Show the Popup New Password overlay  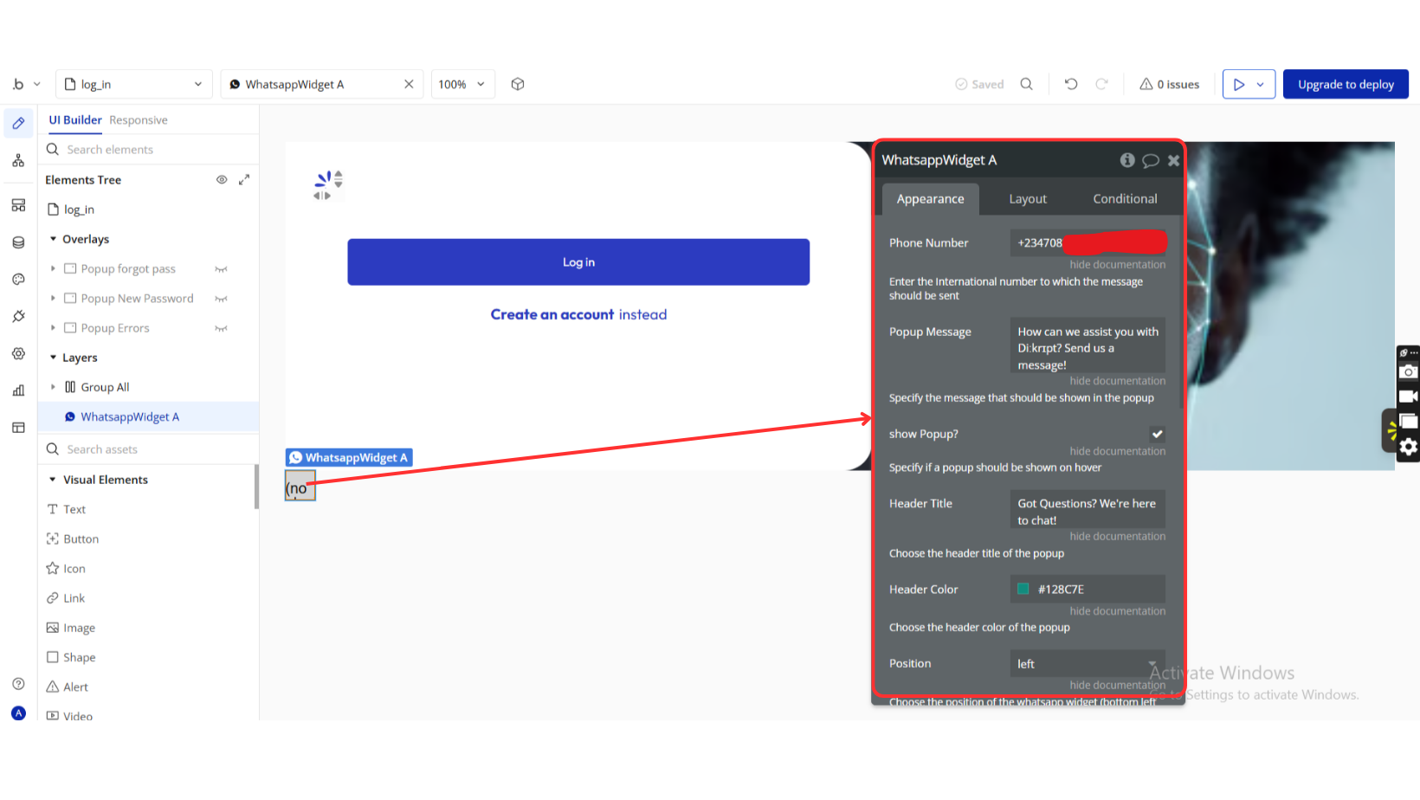point(221,299)
